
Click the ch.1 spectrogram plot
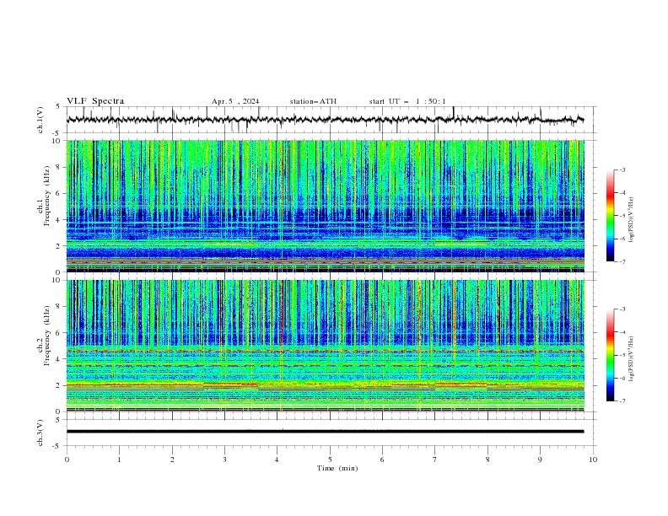click(326, 206)
